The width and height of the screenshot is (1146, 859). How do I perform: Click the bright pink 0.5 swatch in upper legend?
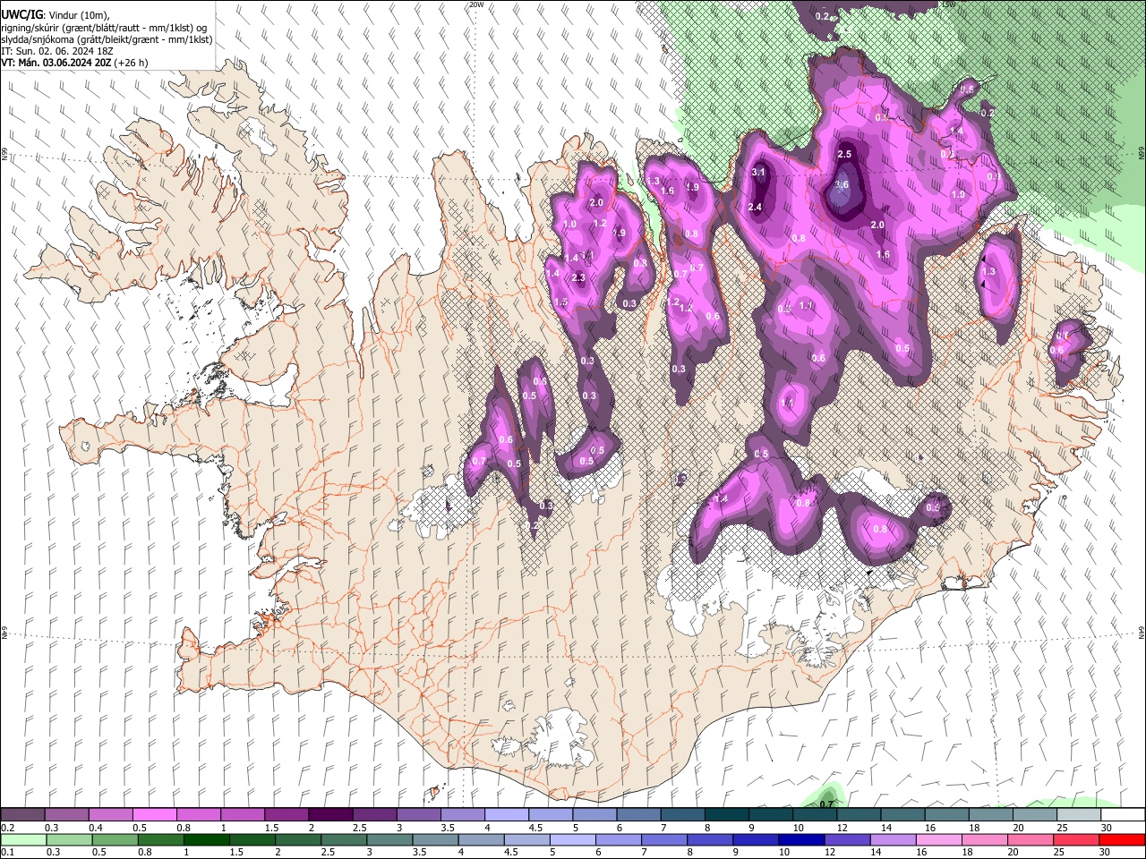pos(154,815)
